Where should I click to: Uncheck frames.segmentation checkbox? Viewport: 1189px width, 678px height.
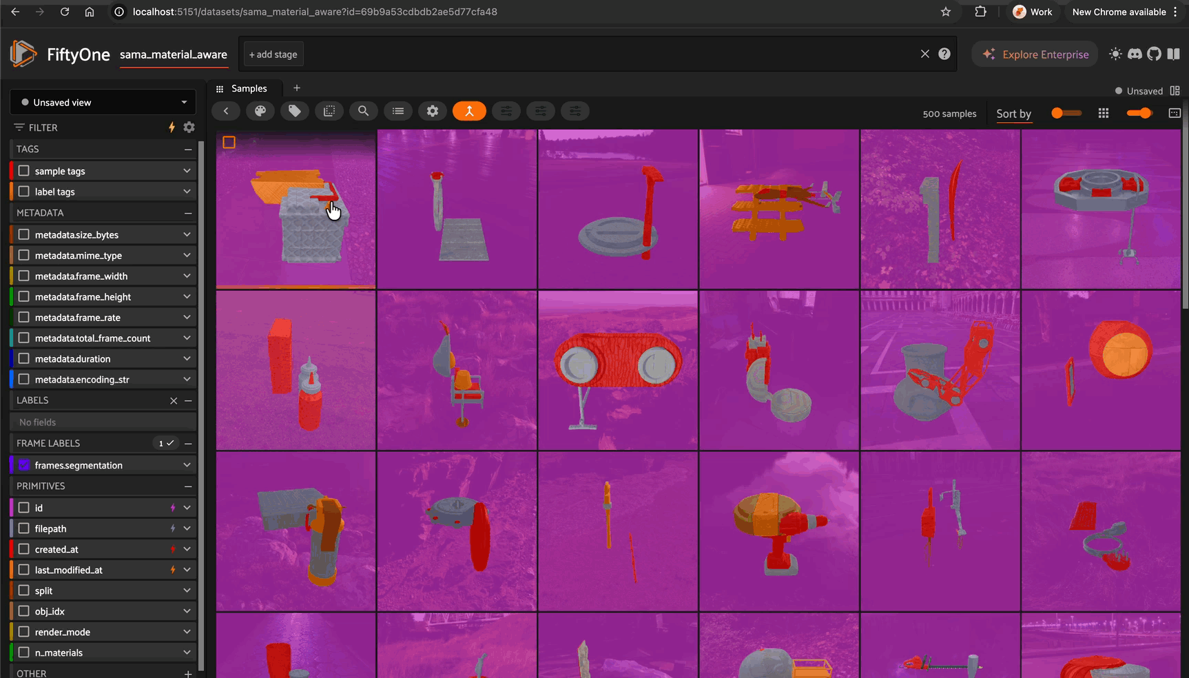point(24,465)
